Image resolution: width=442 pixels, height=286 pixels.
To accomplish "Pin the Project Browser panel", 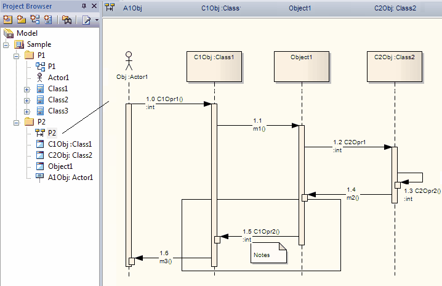I will [x=84, y=6].
